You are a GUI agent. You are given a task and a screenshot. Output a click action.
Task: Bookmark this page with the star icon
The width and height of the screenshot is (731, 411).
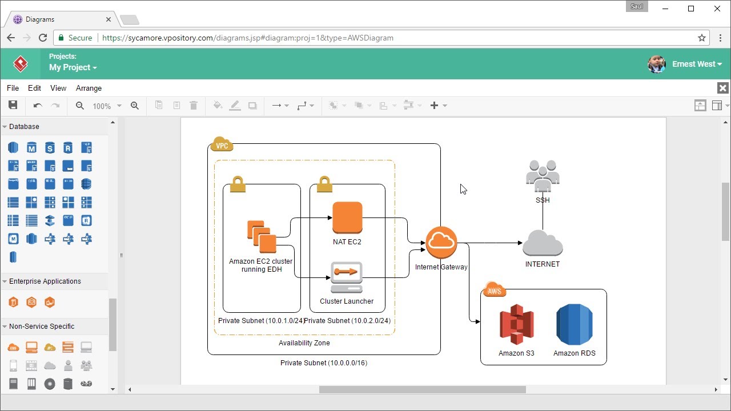702,38
